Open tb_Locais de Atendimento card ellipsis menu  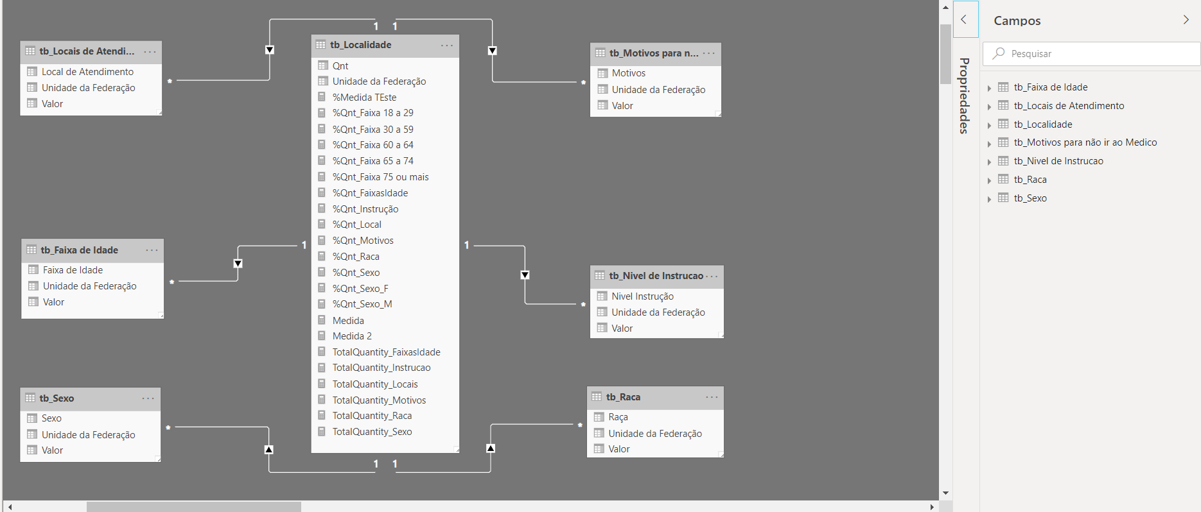click(150, 52)
